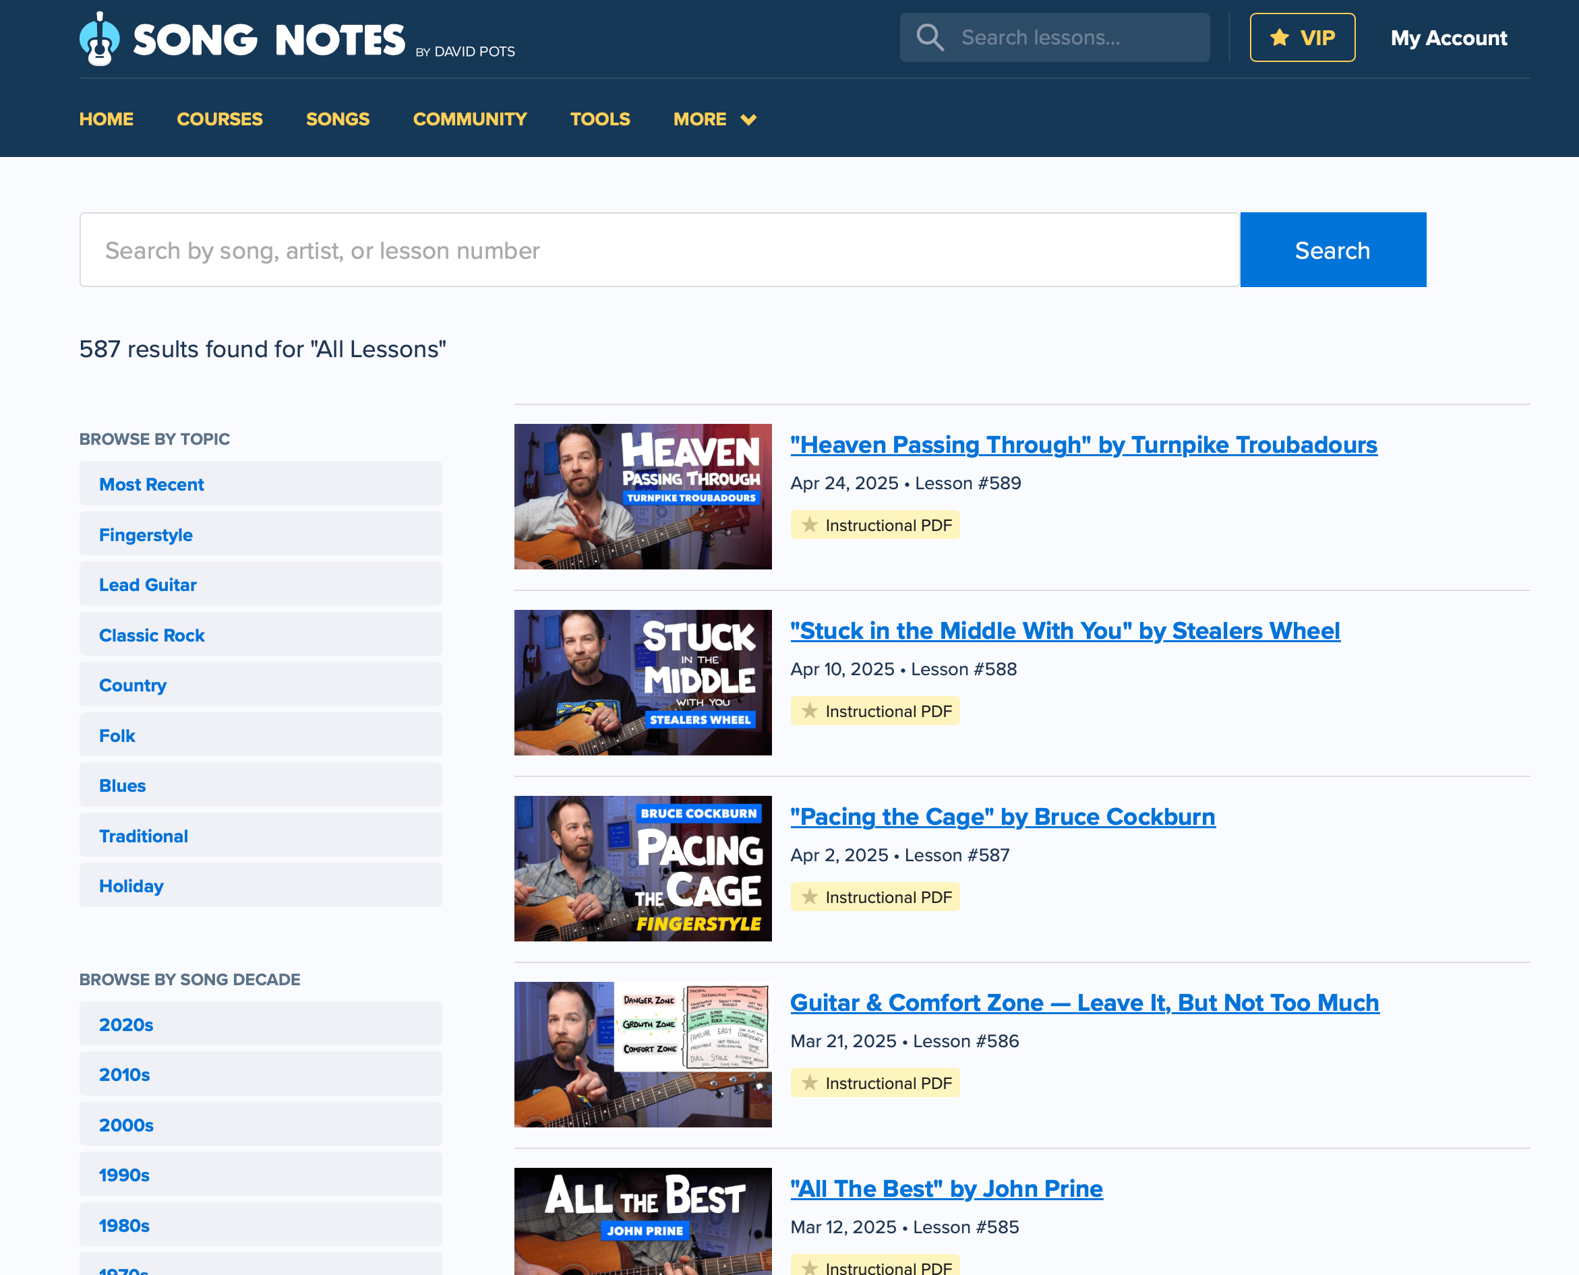Click the Song Notes guitar logo icon
The width and height of the screenshot is (1579, 1275).
pos(99,39)
